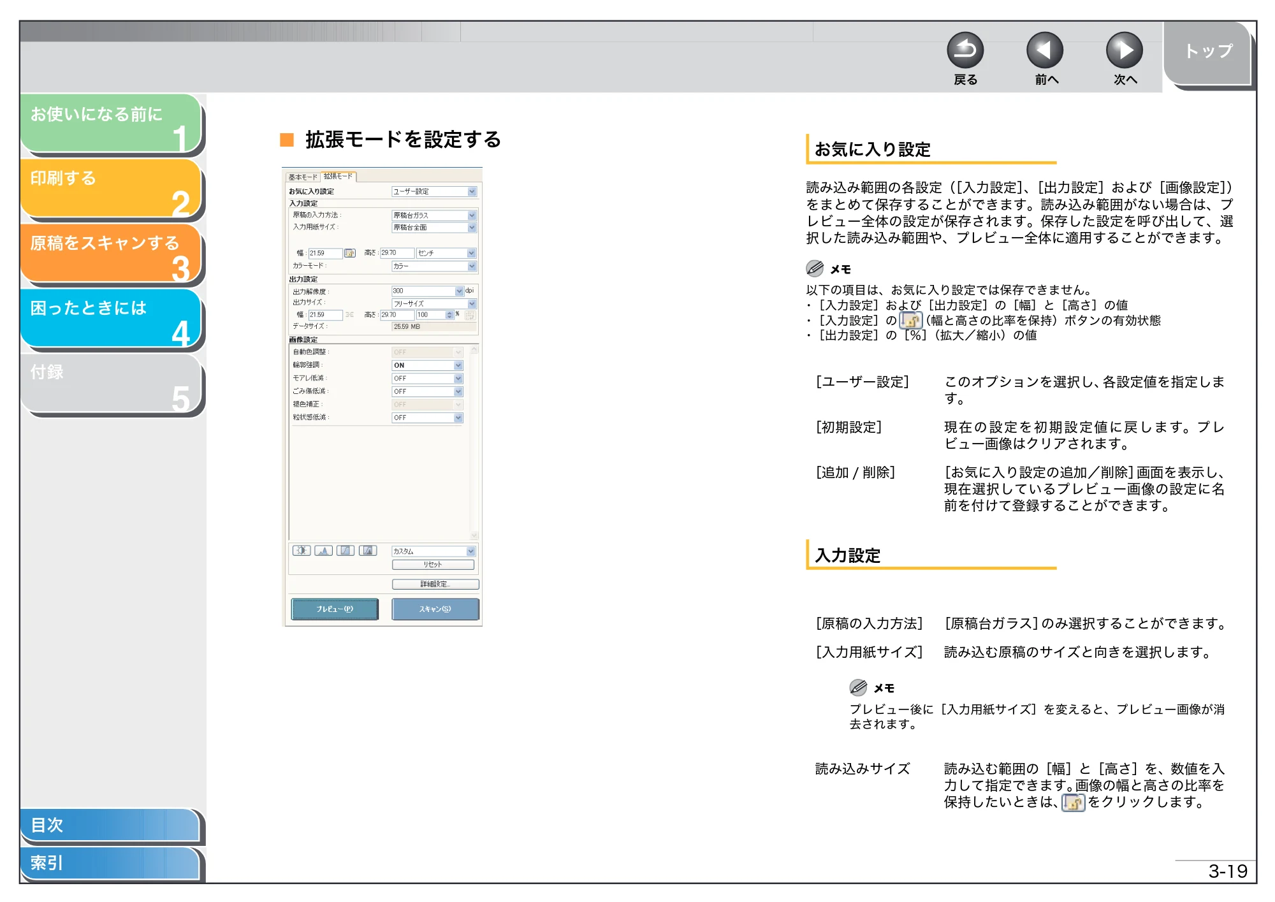Open the 出力サイズ フリーサイズ dropdown
This screenshot has height=902, width=1275.
point(433,304)
